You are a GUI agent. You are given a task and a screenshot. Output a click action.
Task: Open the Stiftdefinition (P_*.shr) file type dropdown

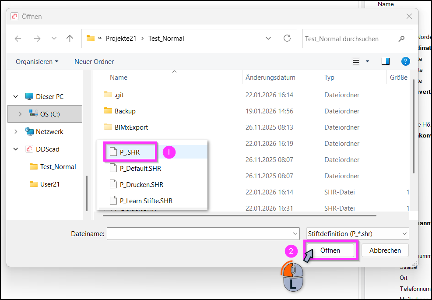click(358, 234)
